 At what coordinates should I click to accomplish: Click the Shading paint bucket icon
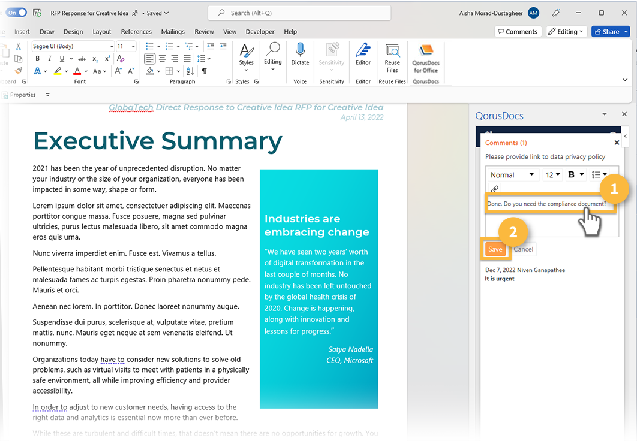(x=150, y=71)
